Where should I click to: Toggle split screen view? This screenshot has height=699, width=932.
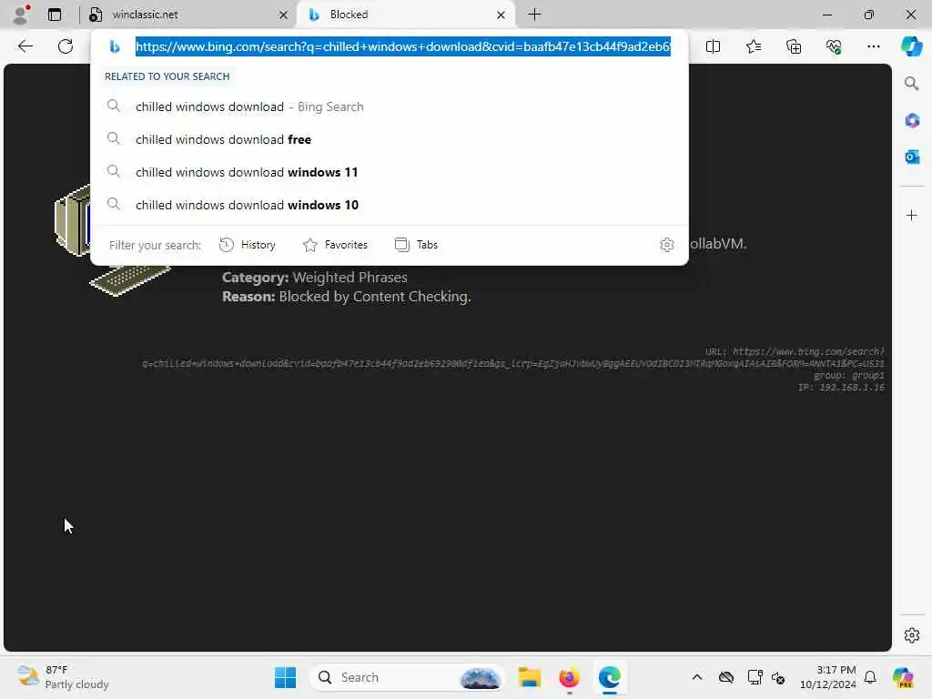(713, 46)
